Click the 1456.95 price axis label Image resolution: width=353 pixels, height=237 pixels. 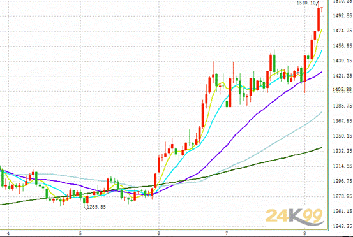point(343,46)
